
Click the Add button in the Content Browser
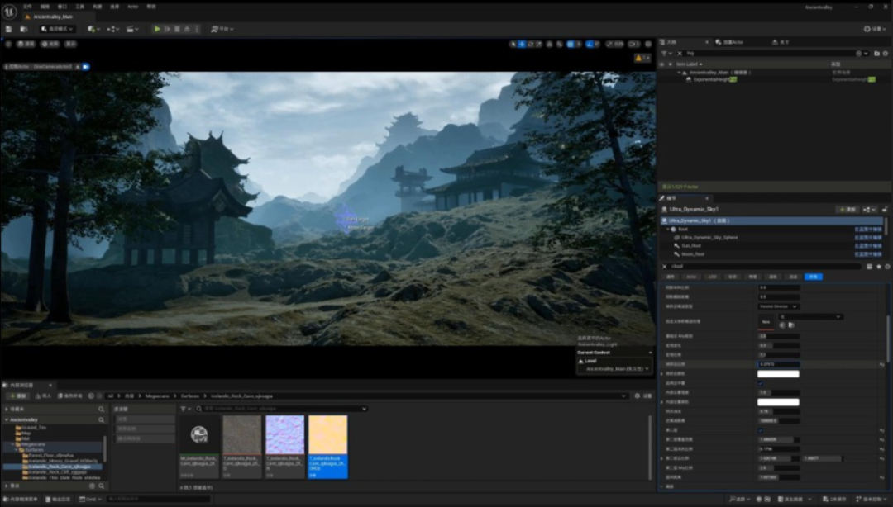pyautogui.click(x=18, y=396)
